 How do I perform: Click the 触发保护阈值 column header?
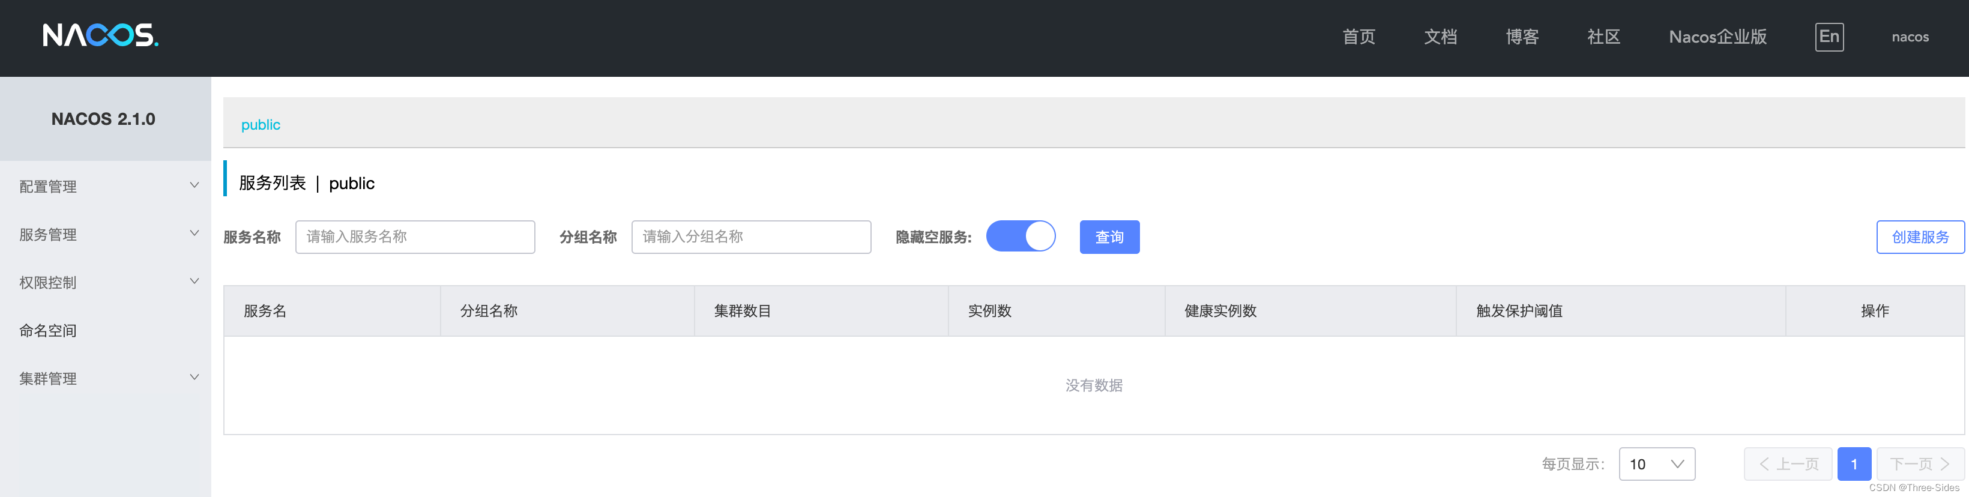(1620, 311)
